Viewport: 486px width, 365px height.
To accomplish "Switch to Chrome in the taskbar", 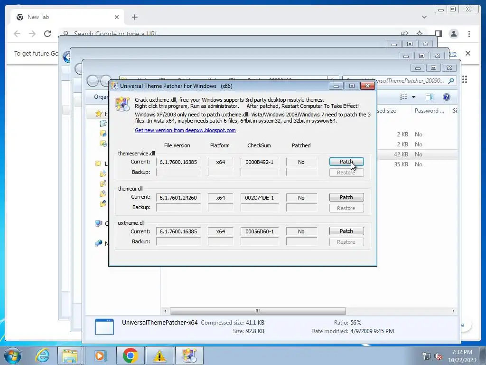I will [130, 355].
